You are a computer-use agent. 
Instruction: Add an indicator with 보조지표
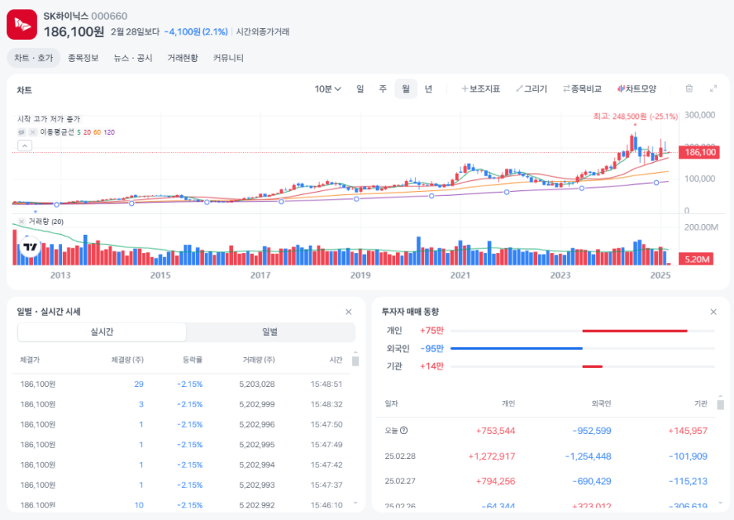pyautogui.click(x=481, y=88)
